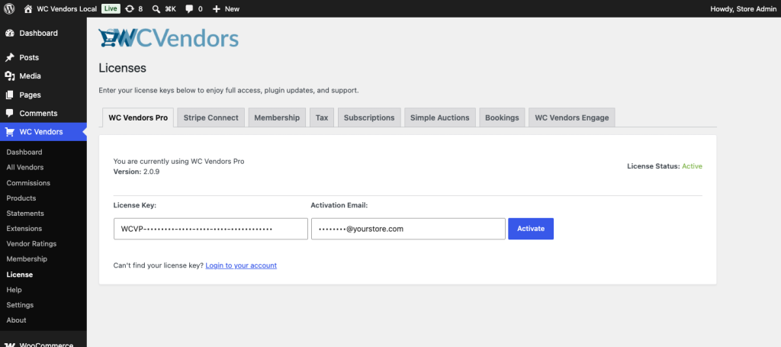Switch to the WC Vendors Pro tab
The image size is (781, 347).
point(138,117)
